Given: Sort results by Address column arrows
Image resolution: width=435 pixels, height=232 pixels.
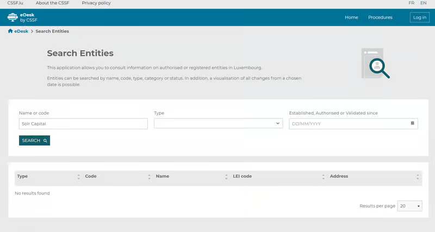Looking at the screenshot, I should click(x=418, y=177).
